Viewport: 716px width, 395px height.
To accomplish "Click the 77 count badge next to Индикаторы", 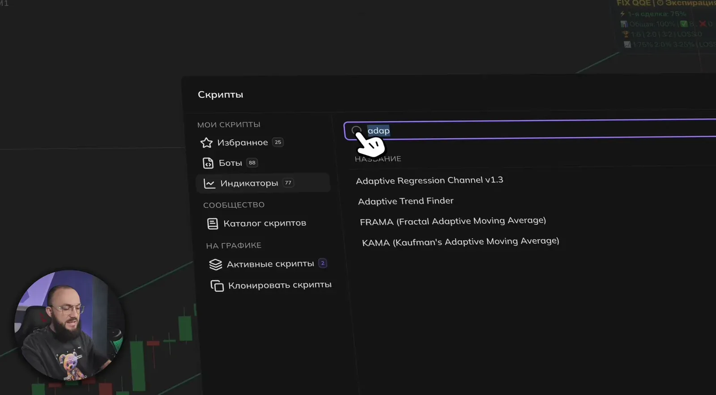I will point(288,183).
